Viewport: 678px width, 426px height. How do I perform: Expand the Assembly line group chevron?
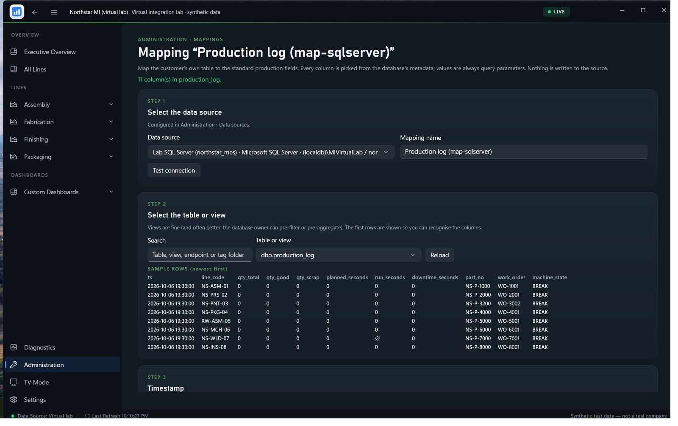coord(111,104)
